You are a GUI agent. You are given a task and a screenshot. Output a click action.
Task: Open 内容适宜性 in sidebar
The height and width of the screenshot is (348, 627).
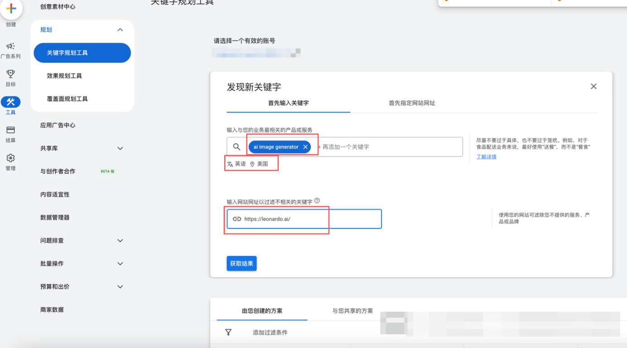(x=55, y=195)
